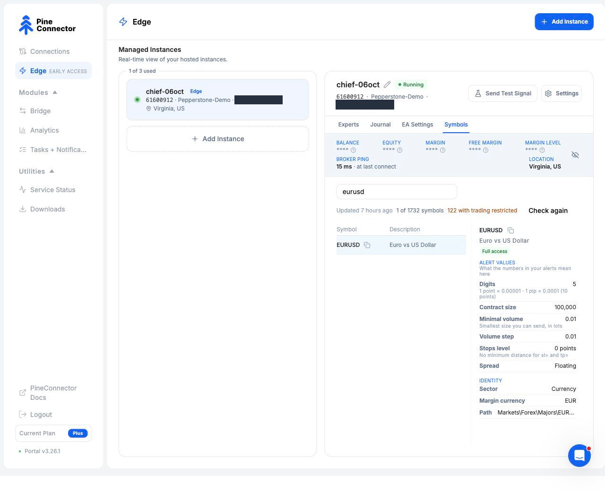Open instance Settings

tap(562, 93)
